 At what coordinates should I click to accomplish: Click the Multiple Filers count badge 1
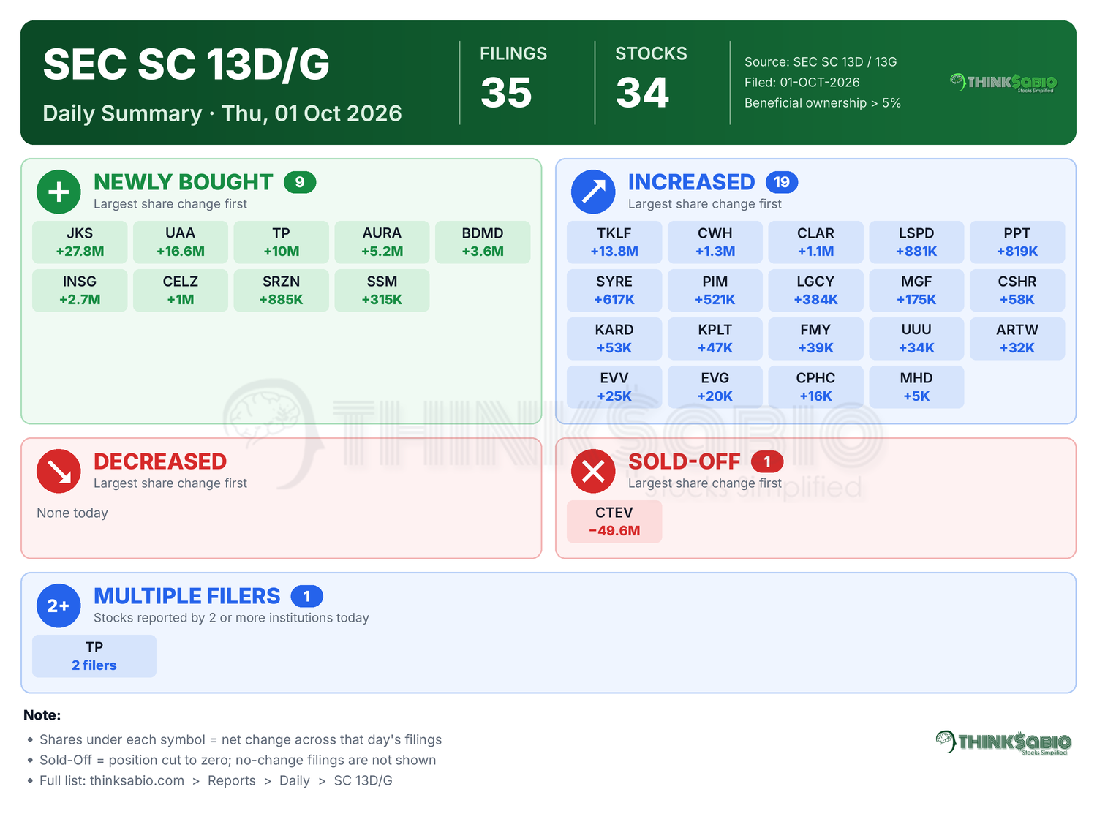(x=307, y=596)
